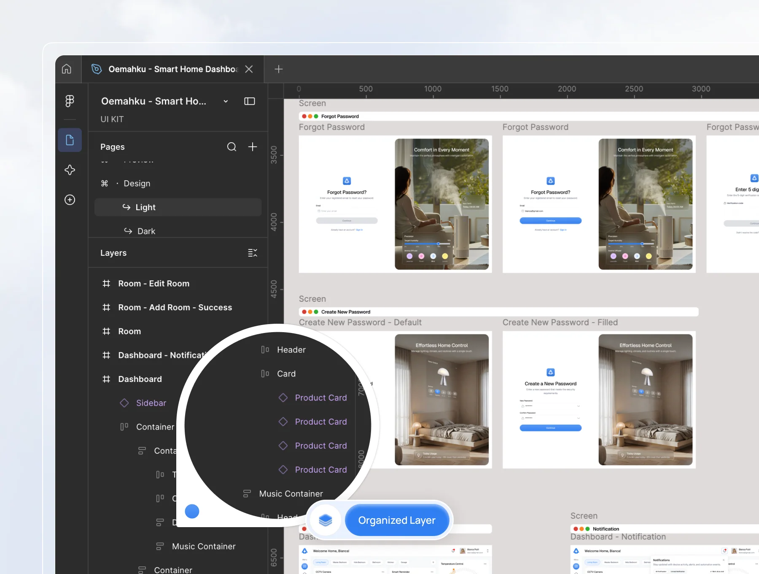Add a new page with plus

pyautogui.click(x=253, y=147)
